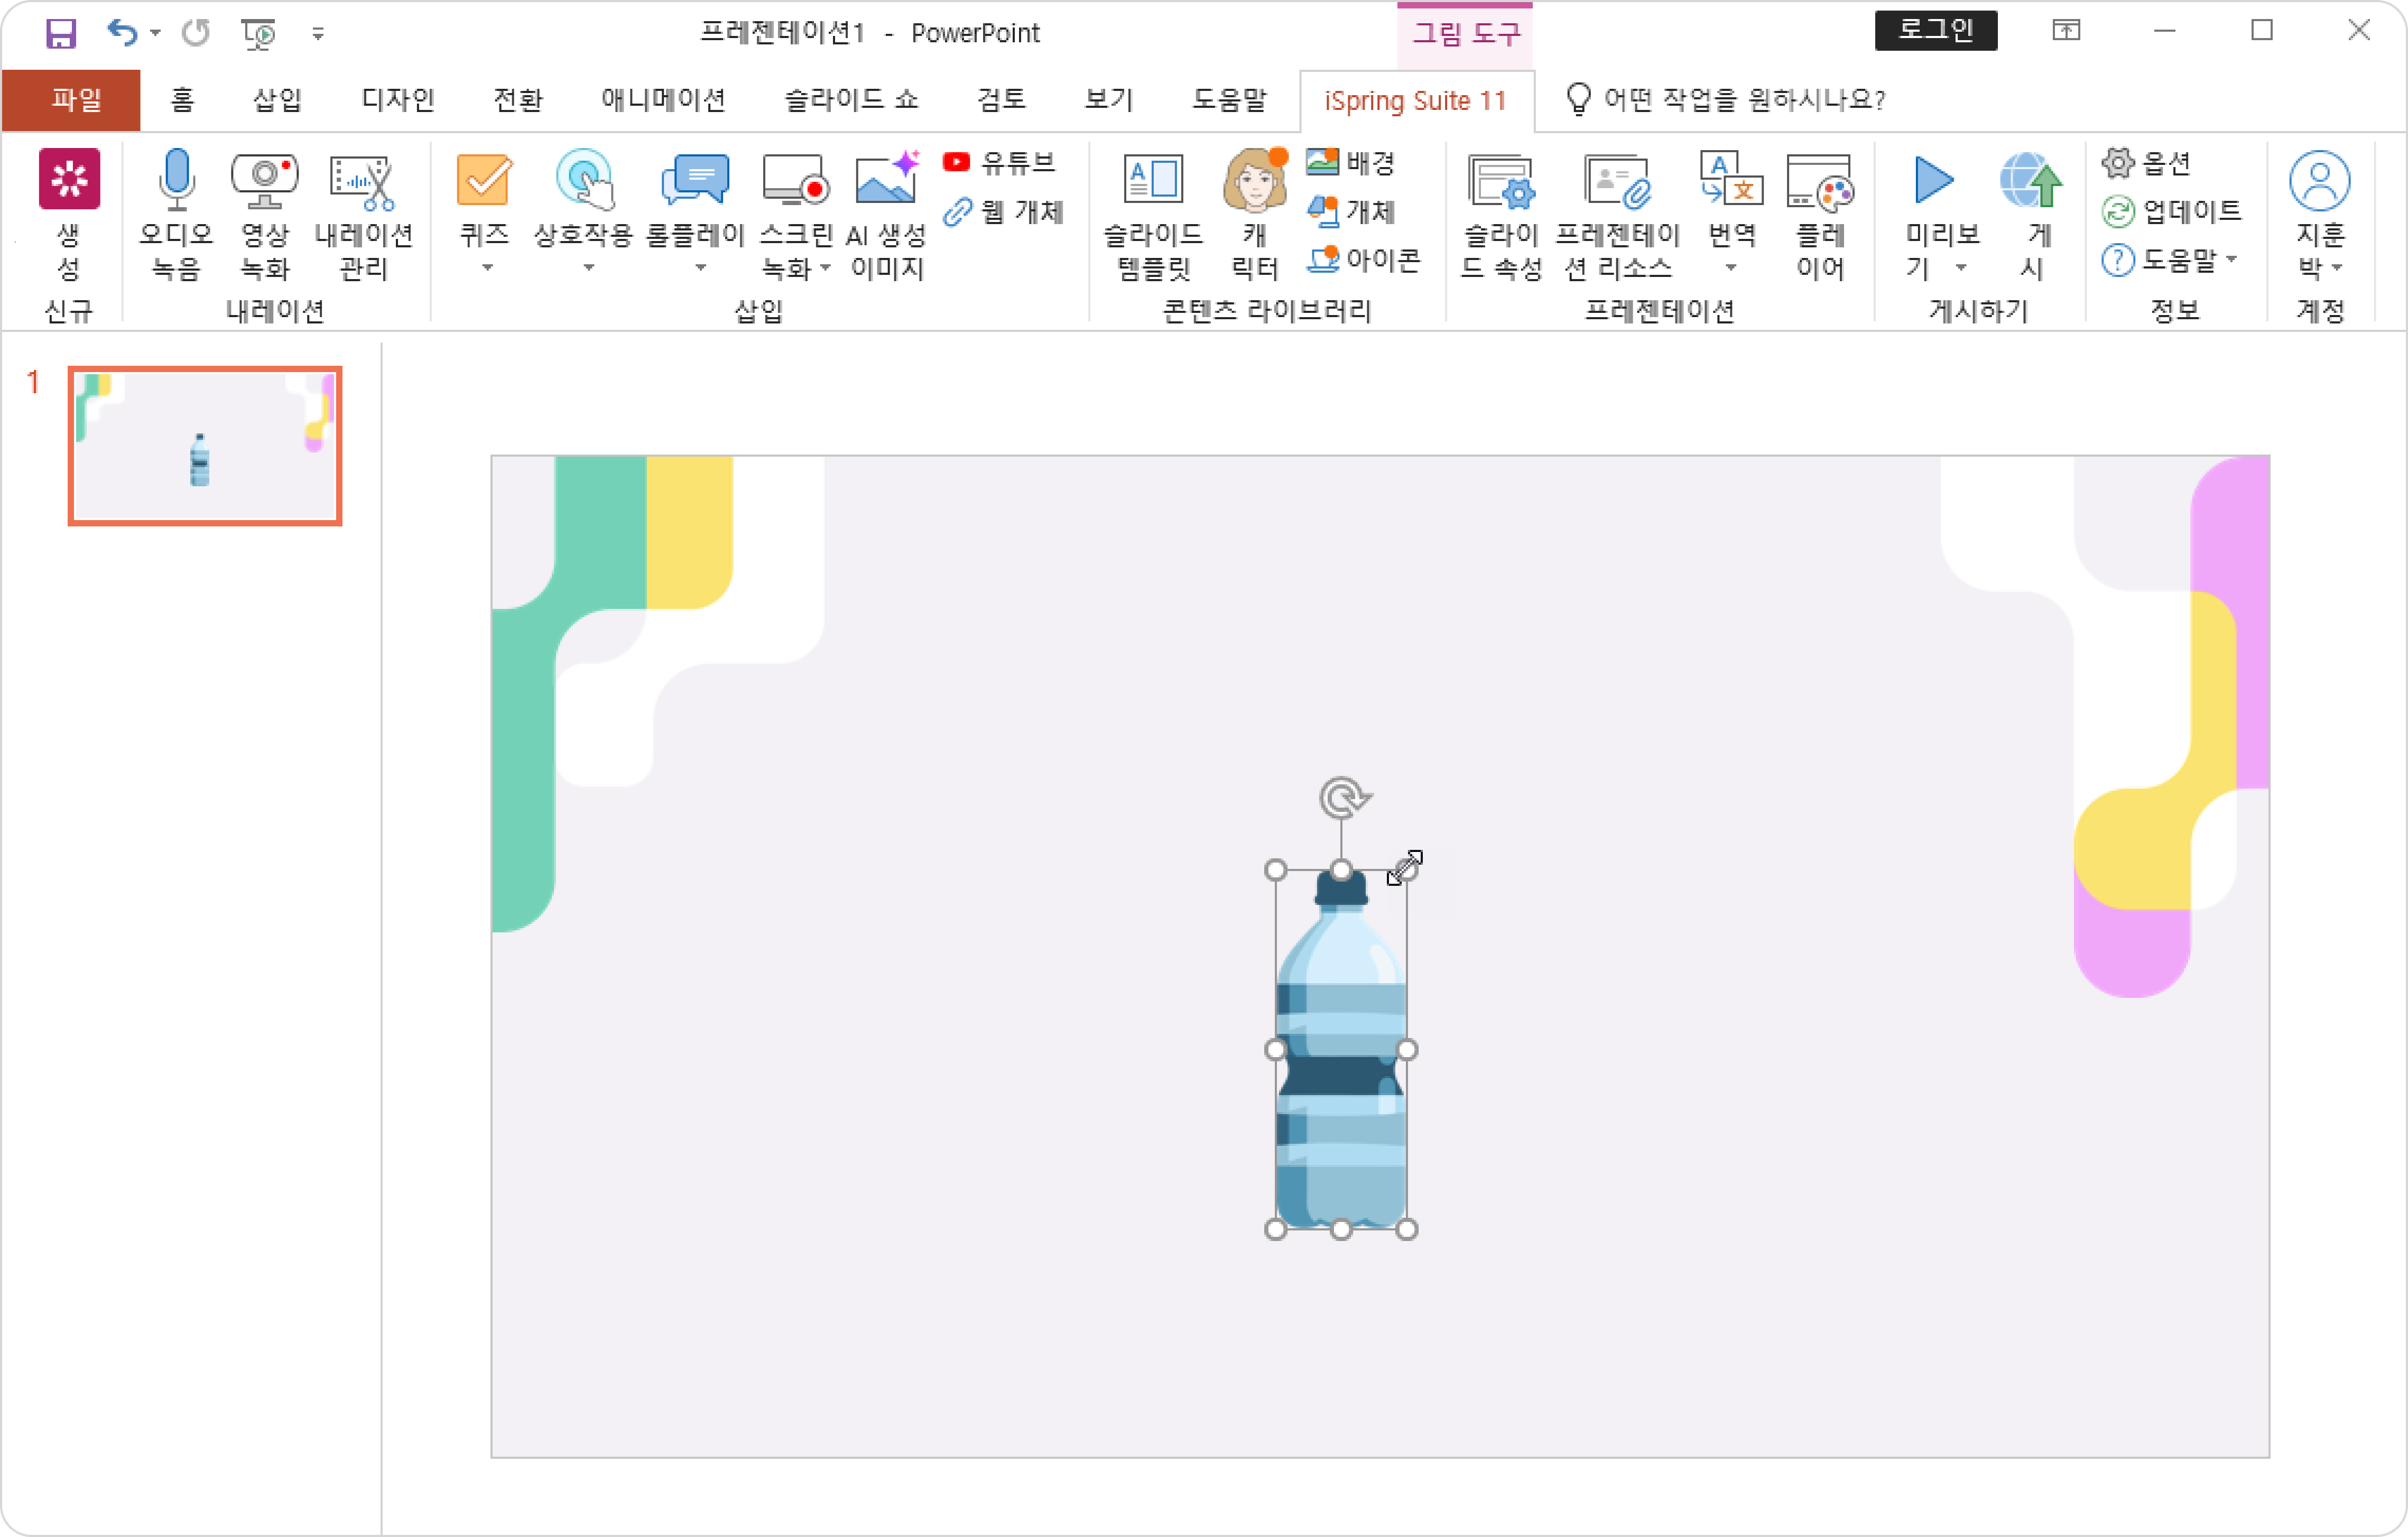Expand the 퀴즈 dropdown arrow

point(487,268)
